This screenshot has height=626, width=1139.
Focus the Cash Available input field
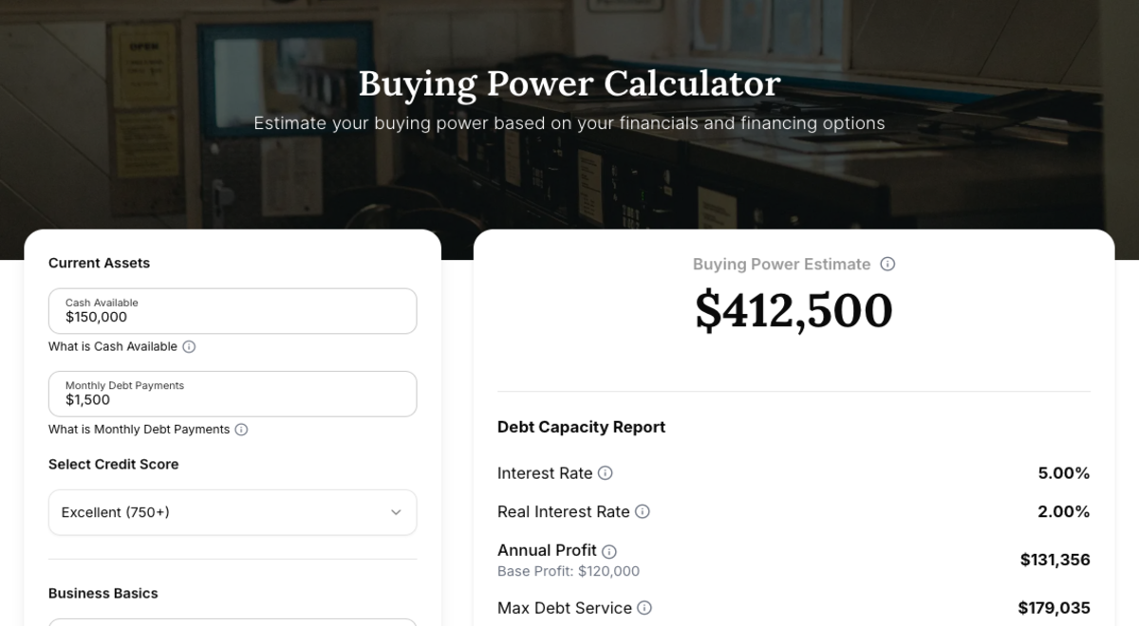click(x=233, y=311)
